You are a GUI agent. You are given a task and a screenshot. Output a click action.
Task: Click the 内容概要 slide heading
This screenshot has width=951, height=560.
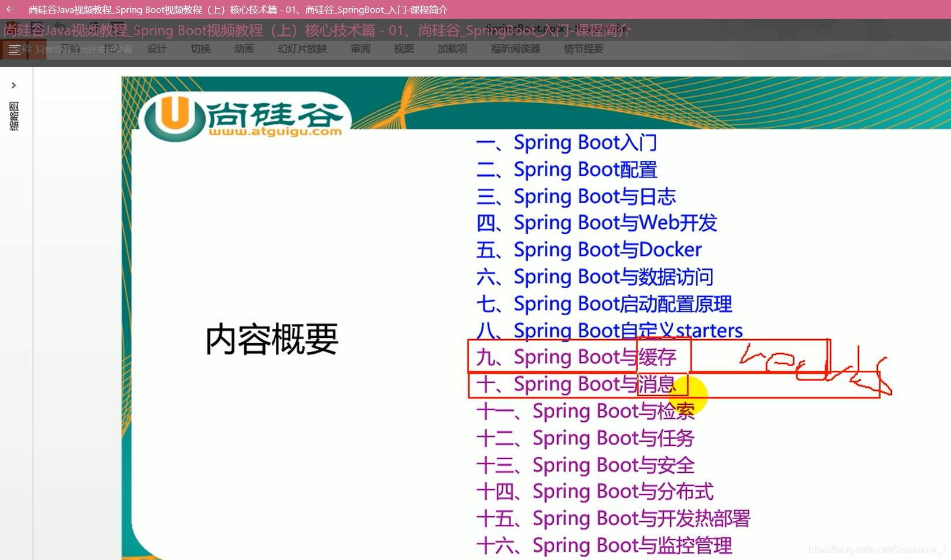click(272, 339)
